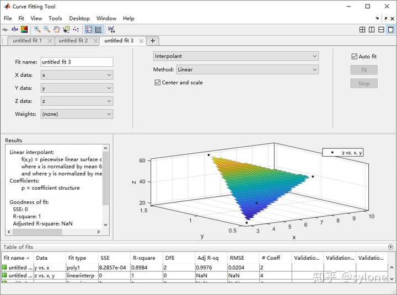
Task: Click the Fit name input field
Action: 77,62
